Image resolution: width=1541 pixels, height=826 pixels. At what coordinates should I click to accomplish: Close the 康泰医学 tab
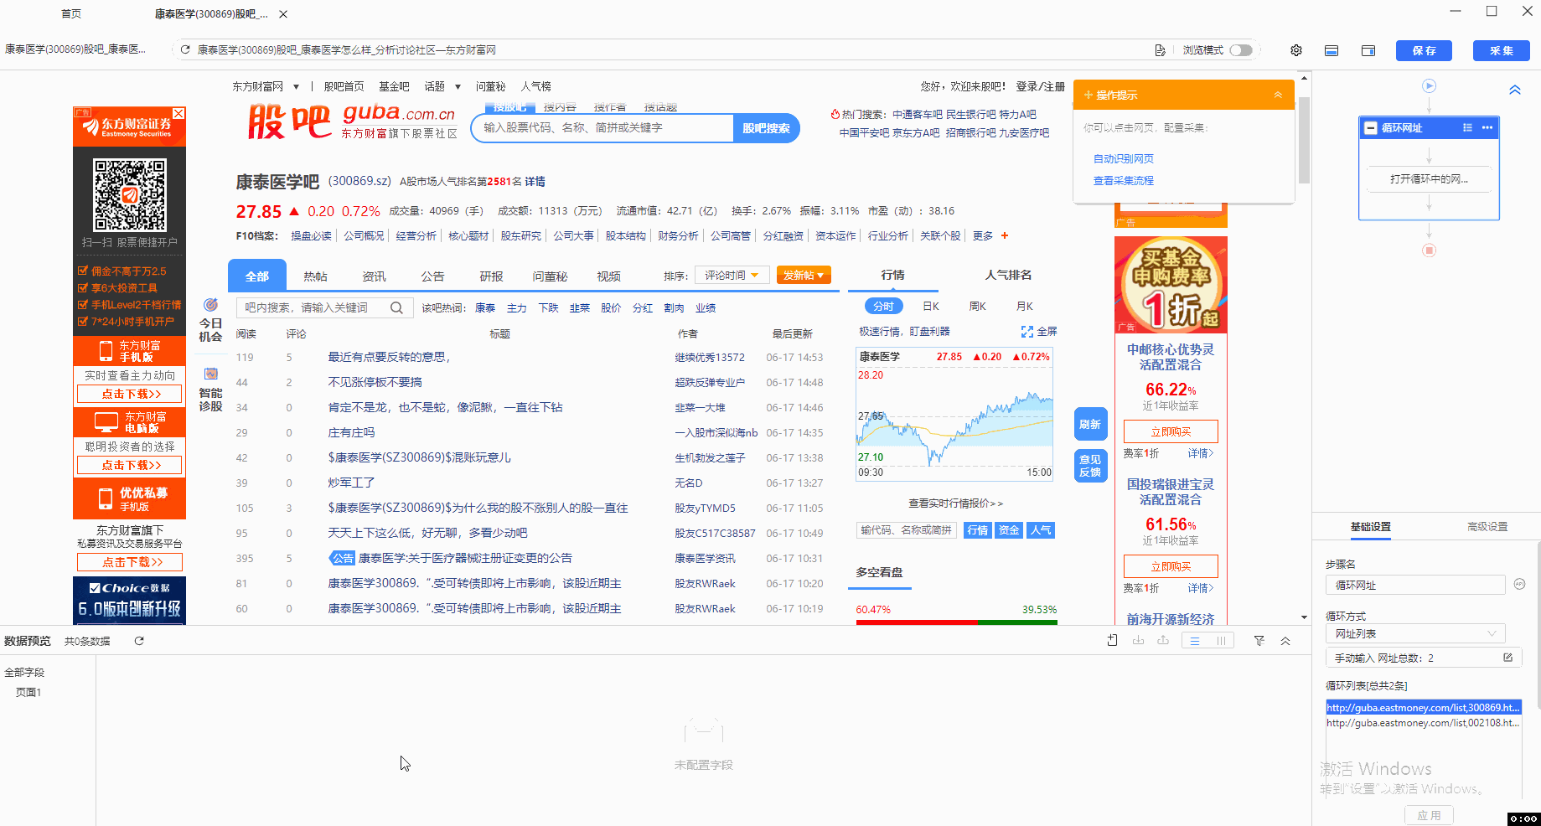[x=283, y=14]
